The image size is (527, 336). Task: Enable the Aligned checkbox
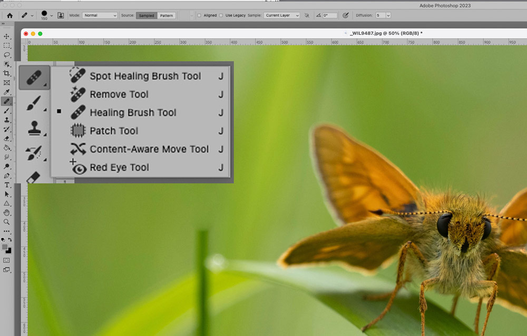coord(199,15)
